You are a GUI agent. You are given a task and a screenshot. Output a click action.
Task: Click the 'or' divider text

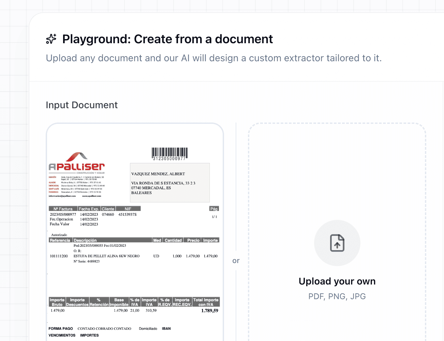(236, 261)
